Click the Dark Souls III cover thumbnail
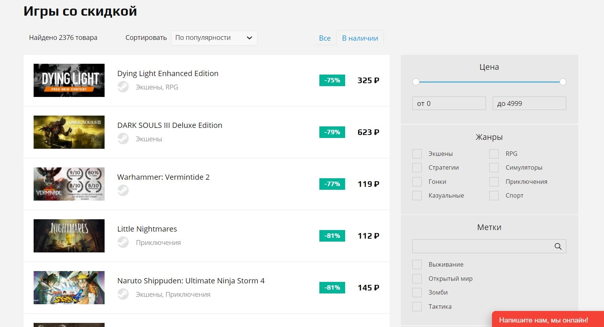Image resolution: width=604 pixels, height=327 pixels. 69,132
